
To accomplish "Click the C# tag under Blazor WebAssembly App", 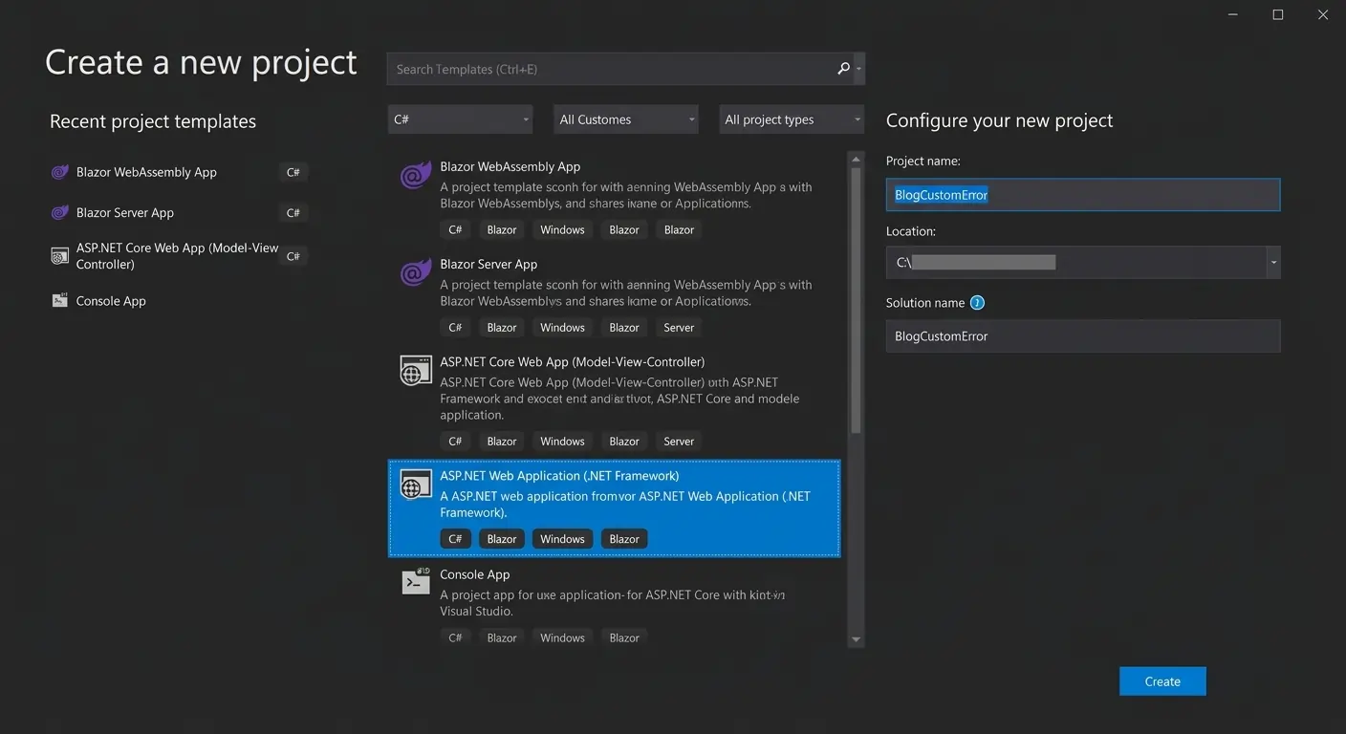I will click(455, 229).
